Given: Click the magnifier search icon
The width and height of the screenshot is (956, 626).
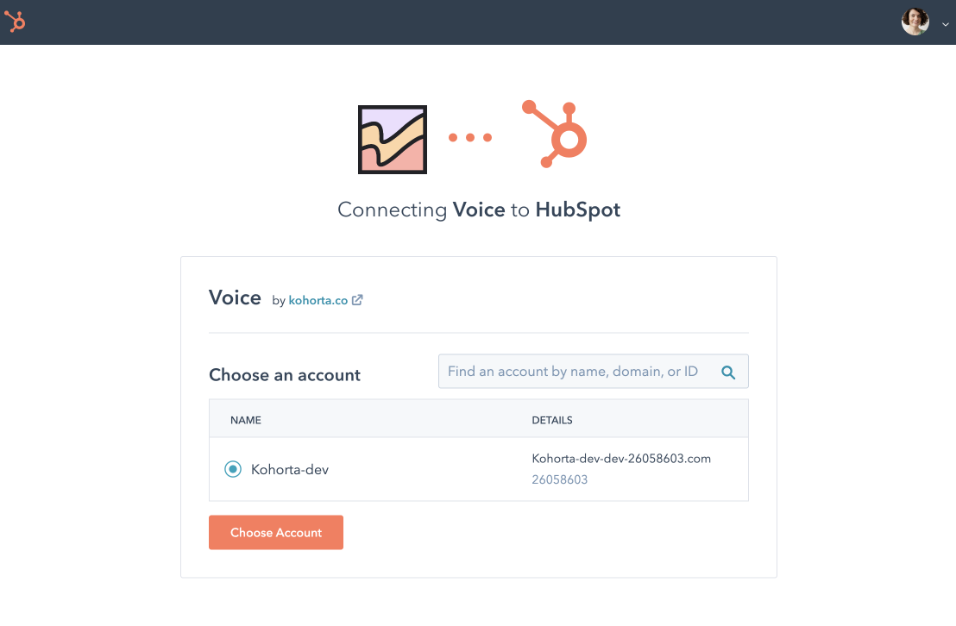Looking at the screenshot, I should 728,372.
